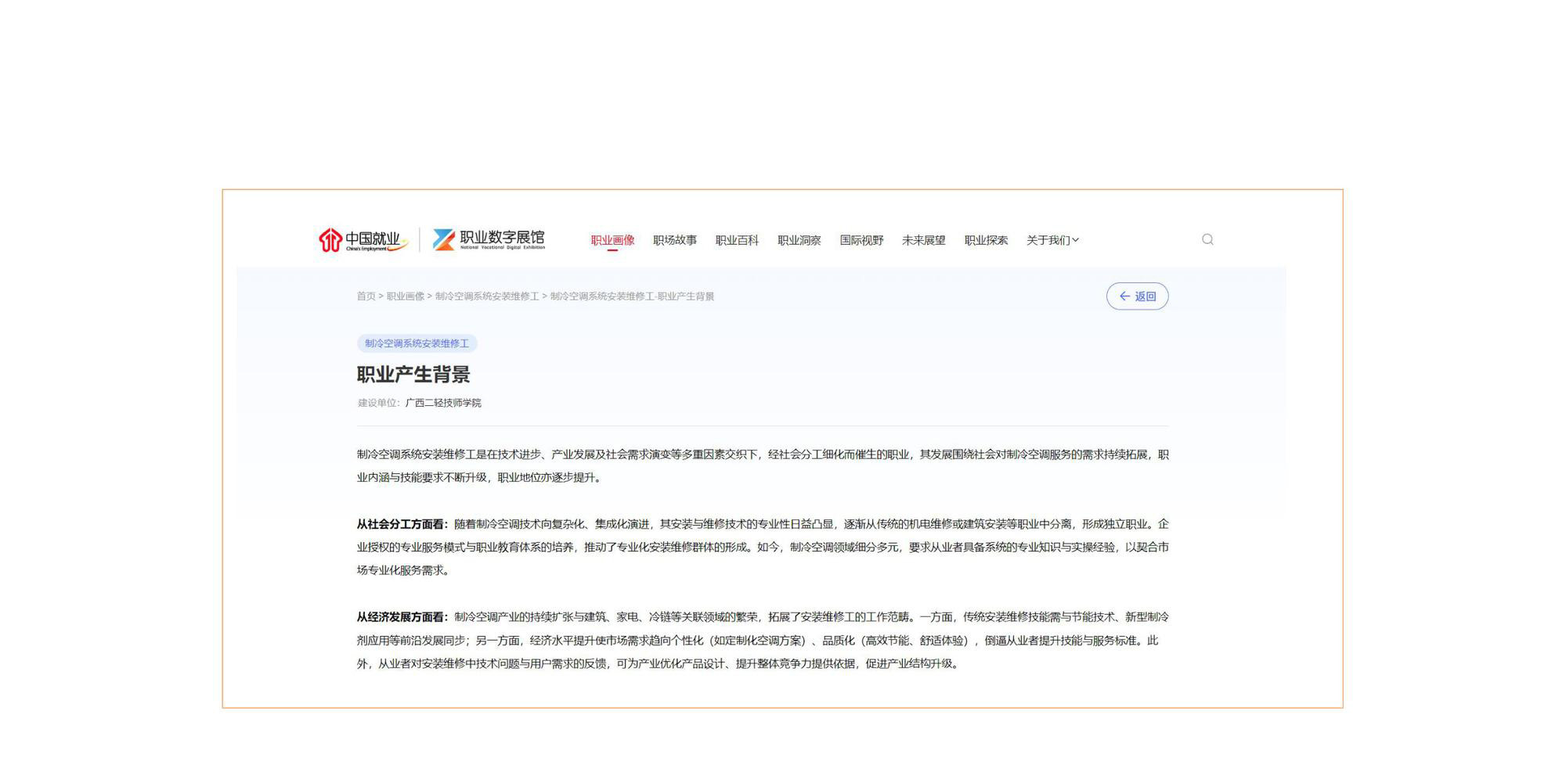Open the 中国就业 logo
The height and width of the screenshot is (779, 1566).
363,240
